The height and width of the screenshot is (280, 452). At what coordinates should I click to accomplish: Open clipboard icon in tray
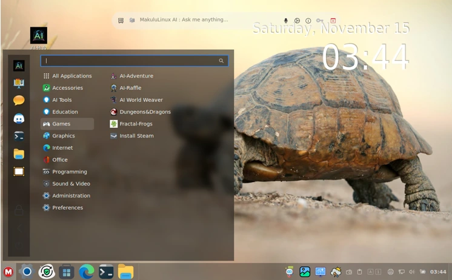359,272
